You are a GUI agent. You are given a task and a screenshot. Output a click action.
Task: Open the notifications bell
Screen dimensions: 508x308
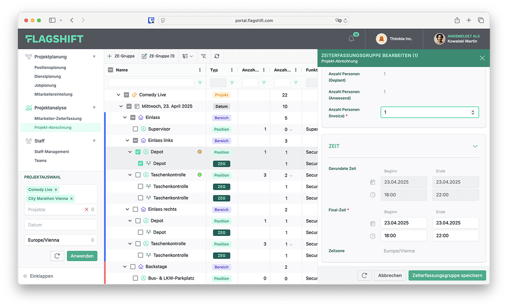[x=351, y=39]
